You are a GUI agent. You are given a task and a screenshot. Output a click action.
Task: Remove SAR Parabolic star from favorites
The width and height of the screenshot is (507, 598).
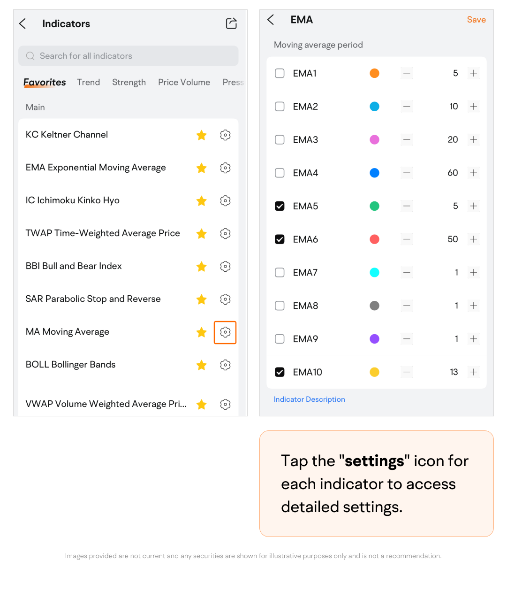[x=202, y=299]
